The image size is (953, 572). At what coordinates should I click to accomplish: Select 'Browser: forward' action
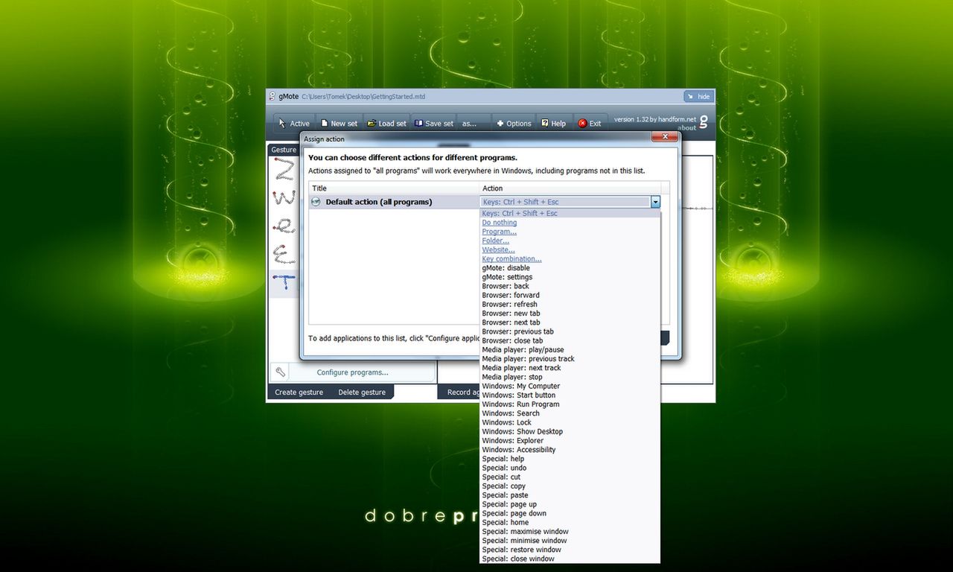[570, 295]
